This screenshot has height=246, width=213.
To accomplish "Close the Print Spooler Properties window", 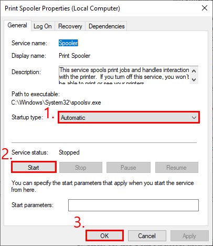I will (x=205, y=8).
